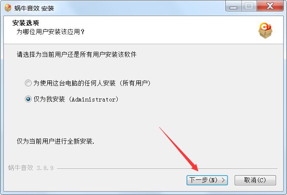
Task: Click the 安装选项 heading
Action: [25, 23]
